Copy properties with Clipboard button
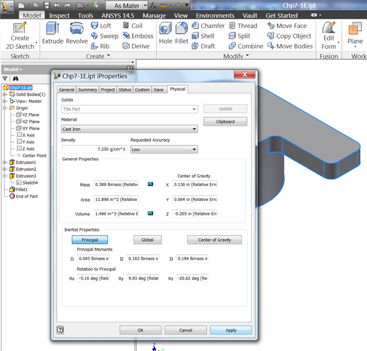This screenshot has width=367, height=351. [225, 121]
